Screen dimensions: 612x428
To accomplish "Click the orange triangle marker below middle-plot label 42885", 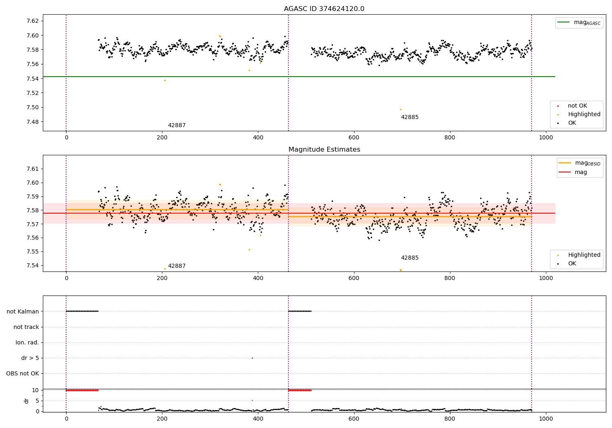I will click(x=401, y=270).
